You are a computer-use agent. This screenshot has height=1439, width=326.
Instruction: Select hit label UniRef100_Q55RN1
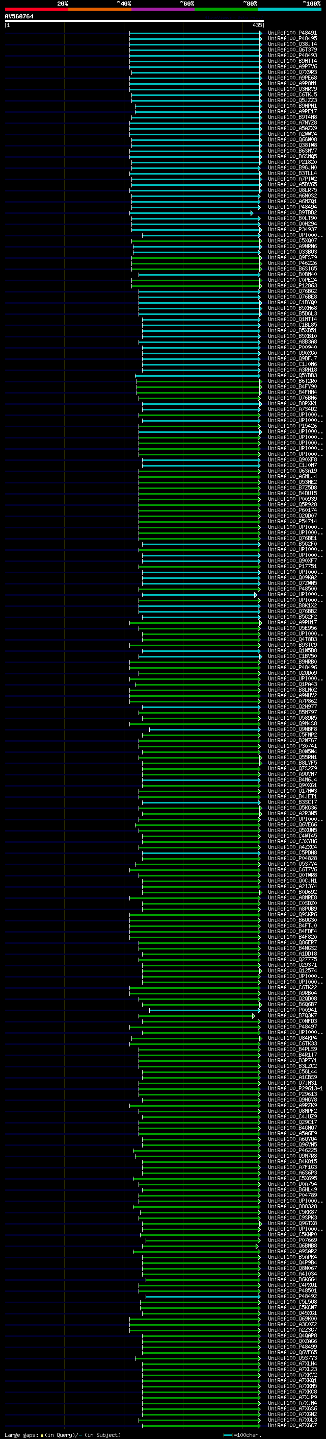(292, 758)
